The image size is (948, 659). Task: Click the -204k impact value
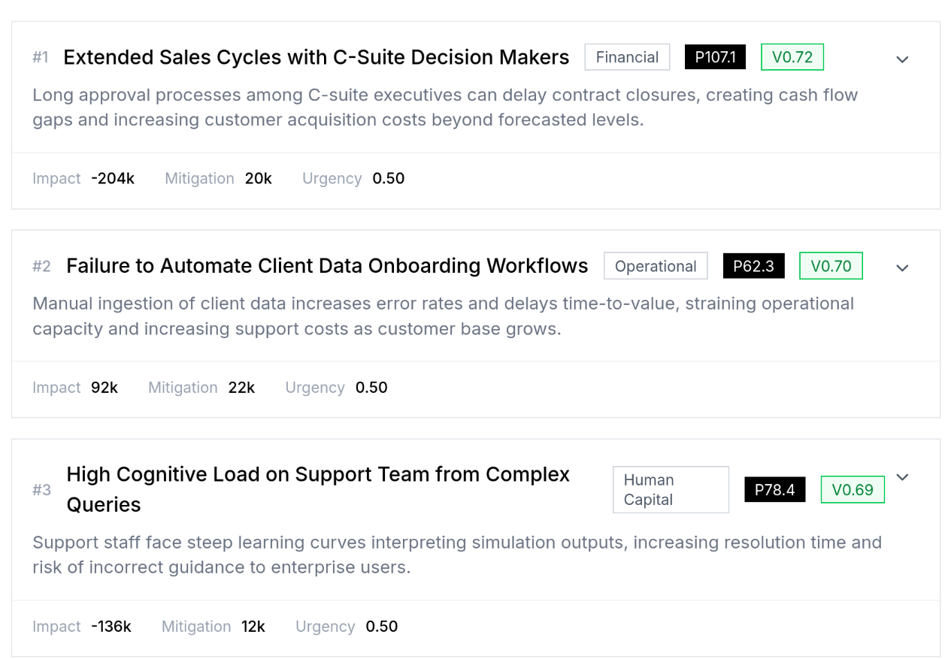point(113,179)
